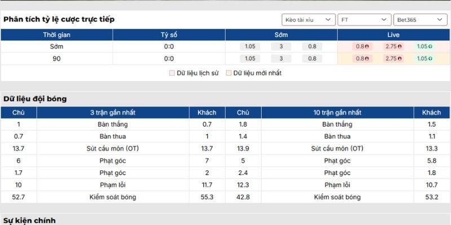Click the down arrow beside 0.8 in the 90 row Live odds
Screen dimensions: 451x225
click(367, 58)
